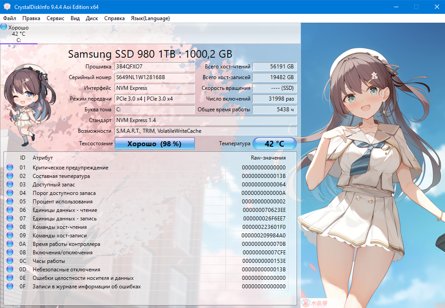Click the status orb for Порог доступного запаса
The image size is (445, 308).
pyautogui.click(x=10, y=193)
